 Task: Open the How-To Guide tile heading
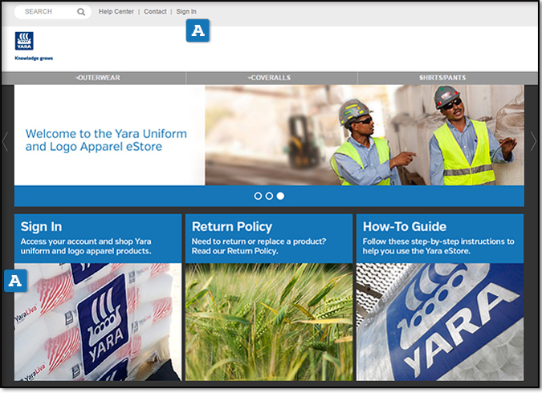point(405,227)
